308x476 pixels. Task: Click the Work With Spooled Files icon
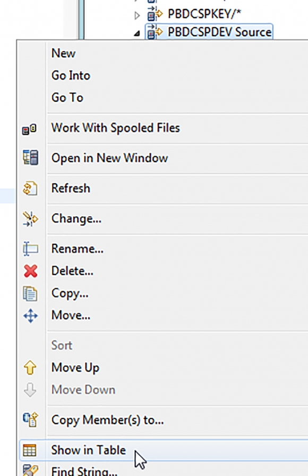[x=30, y=129]
